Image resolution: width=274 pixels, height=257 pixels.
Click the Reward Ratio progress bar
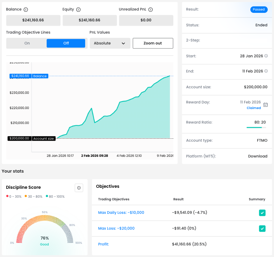coord(256,127)
